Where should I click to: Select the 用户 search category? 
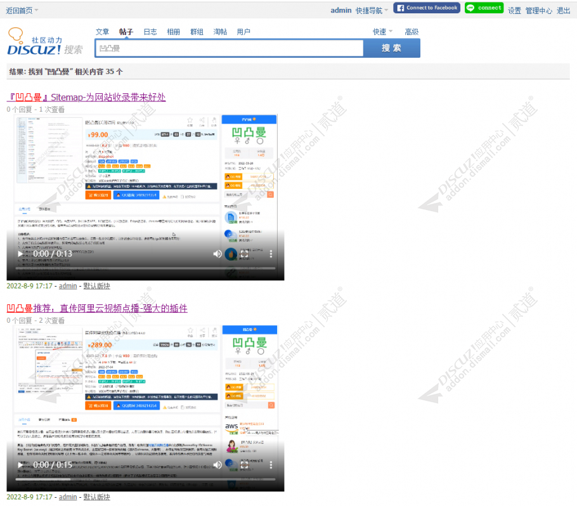(x=244, y=30)
